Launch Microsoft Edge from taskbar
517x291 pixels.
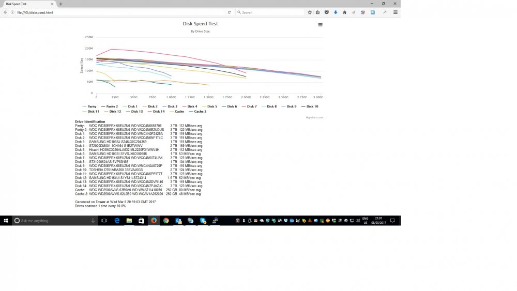[117, 221]
